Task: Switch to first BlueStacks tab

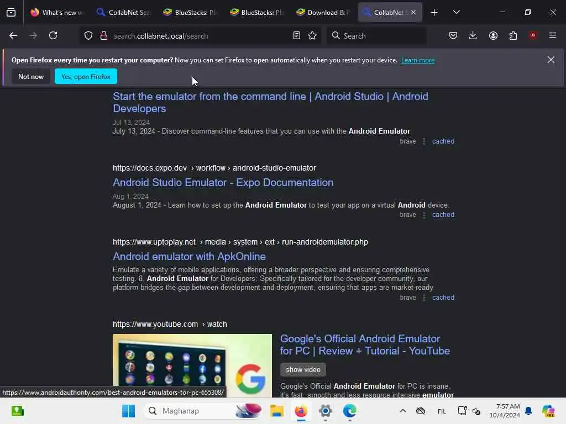Action: [190, 12]
